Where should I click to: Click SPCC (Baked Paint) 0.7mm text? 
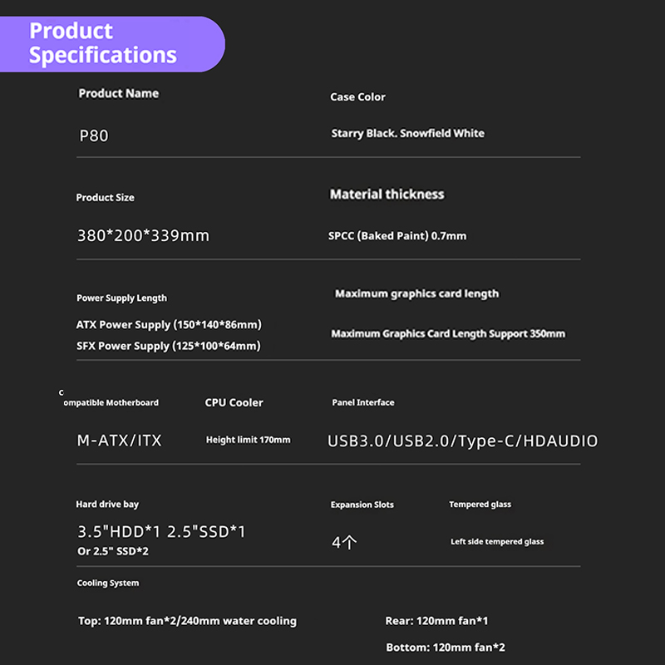(397, 236)
